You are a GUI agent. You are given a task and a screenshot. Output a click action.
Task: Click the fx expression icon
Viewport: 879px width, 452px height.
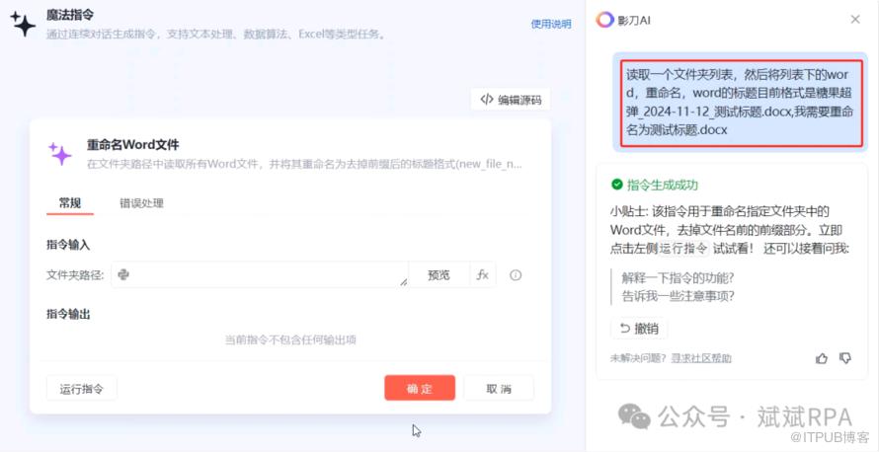pos(483,275)
